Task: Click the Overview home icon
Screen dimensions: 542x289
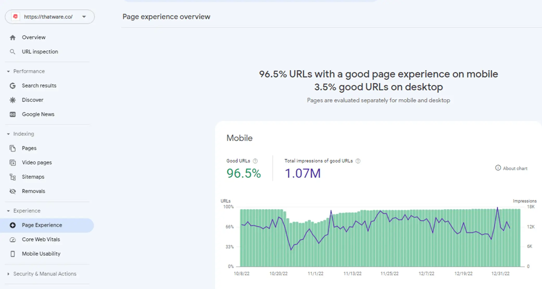Action: coord(12,38)
